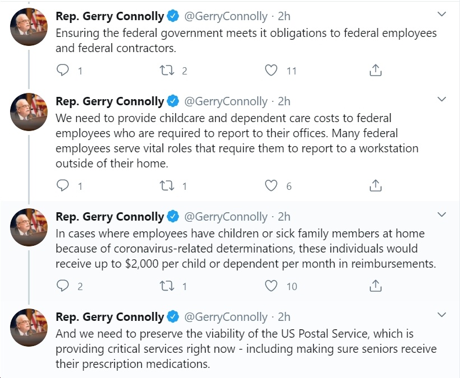Reply to the childcare costs tweet
The width and height of the screenshot is (460, 378).
[63, 185]
